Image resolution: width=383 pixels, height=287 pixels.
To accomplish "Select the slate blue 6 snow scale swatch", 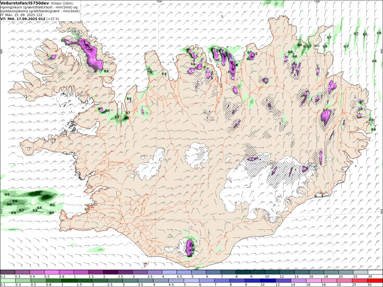I will (213, 272).
